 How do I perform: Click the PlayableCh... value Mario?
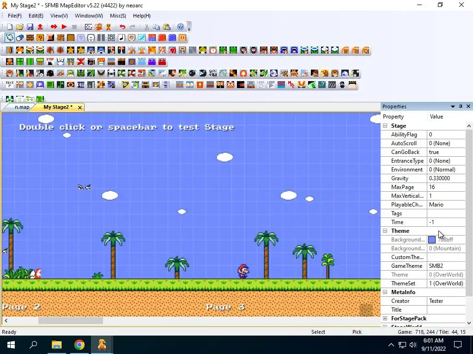click(x=446, y=204)
